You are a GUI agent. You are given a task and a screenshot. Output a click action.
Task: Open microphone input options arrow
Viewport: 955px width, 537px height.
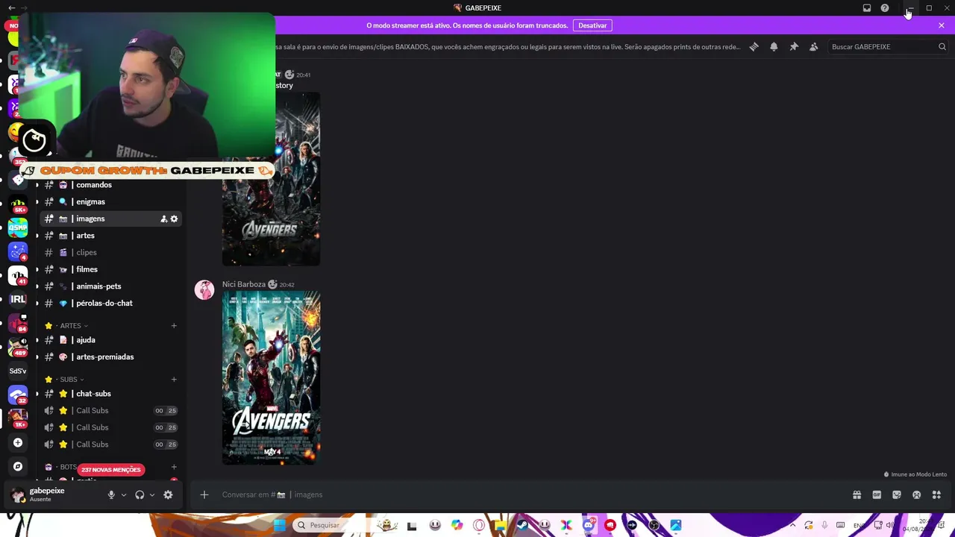[124, 494]
